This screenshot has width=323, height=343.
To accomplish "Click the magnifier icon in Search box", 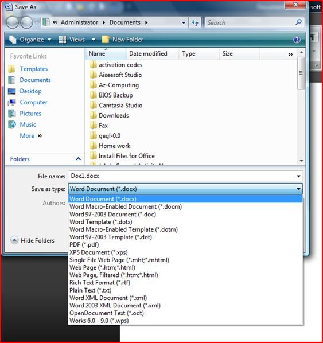I will click(x=298, y=22).
